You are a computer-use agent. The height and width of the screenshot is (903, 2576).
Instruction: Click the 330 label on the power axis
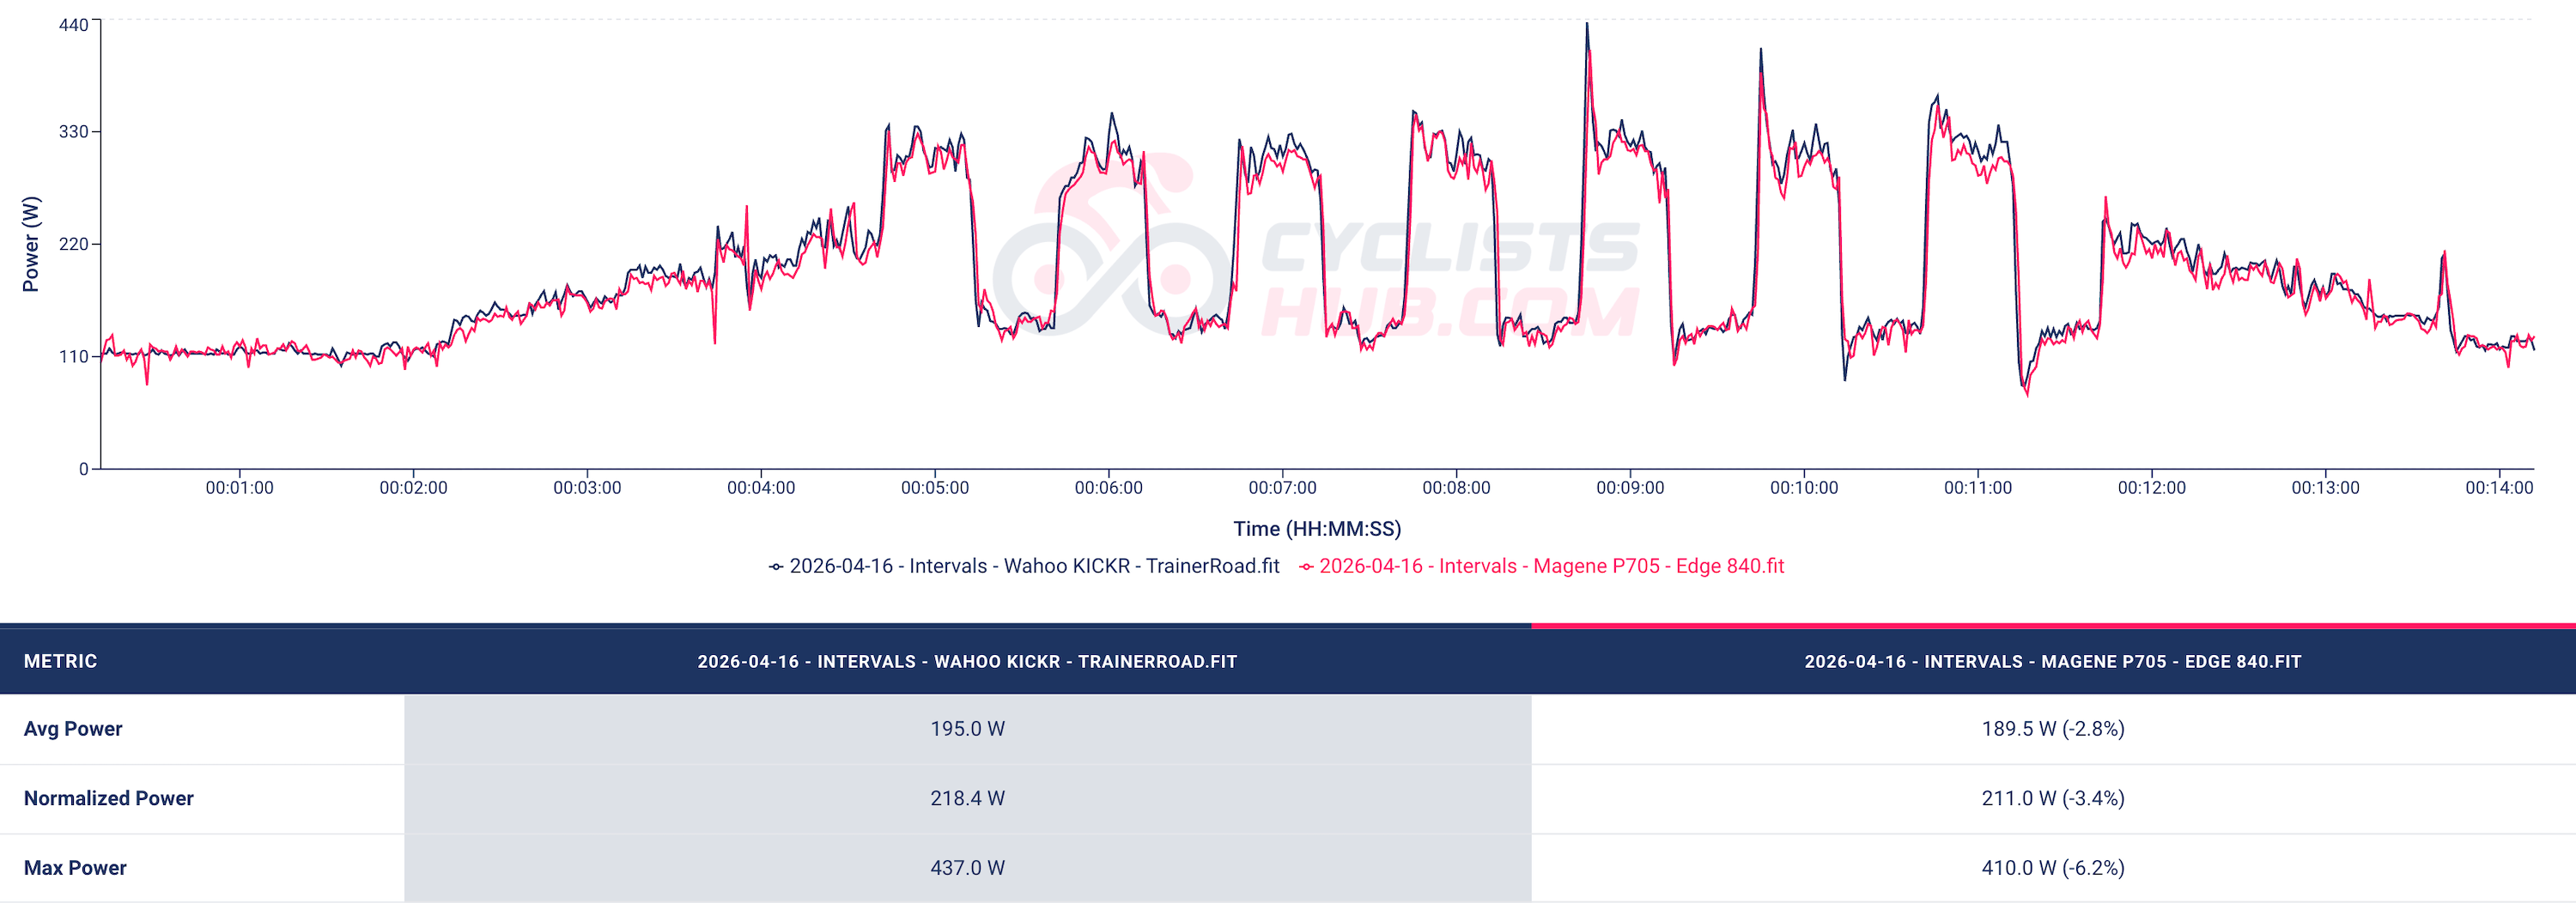point(73,132)
